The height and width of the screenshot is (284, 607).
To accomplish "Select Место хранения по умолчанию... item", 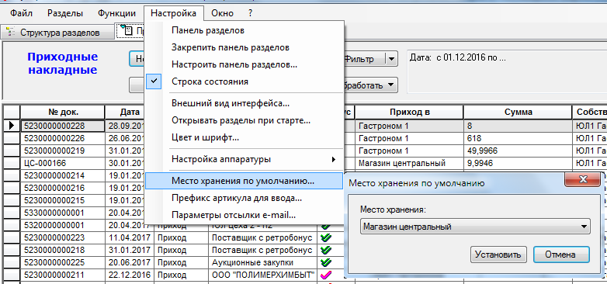I will [x=245, y=181].
